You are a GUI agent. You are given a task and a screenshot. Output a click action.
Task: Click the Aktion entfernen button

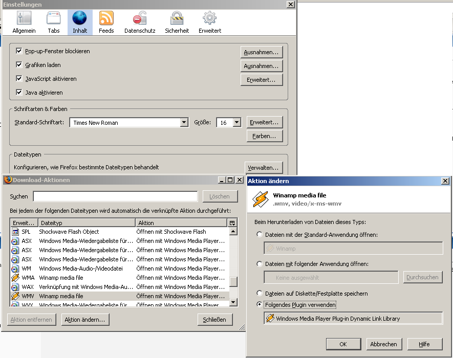tap(32, 320)
